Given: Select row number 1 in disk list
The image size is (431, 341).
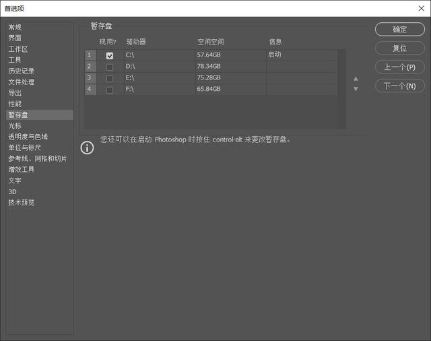Looking at the screenshot, I should 90,55.
